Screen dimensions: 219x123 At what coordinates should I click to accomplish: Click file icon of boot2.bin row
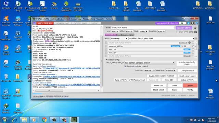[x=106, y=53]
